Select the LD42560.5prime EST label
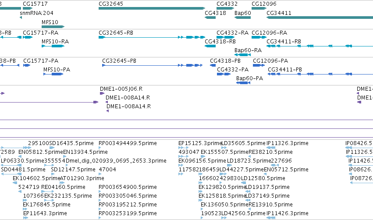 (243, 213)
